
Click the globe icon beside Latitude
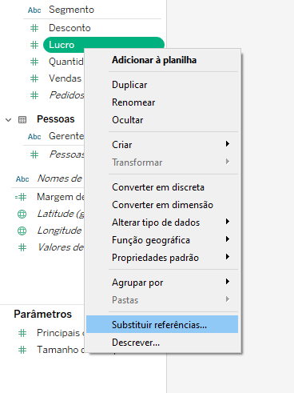[x=22, y=214]
